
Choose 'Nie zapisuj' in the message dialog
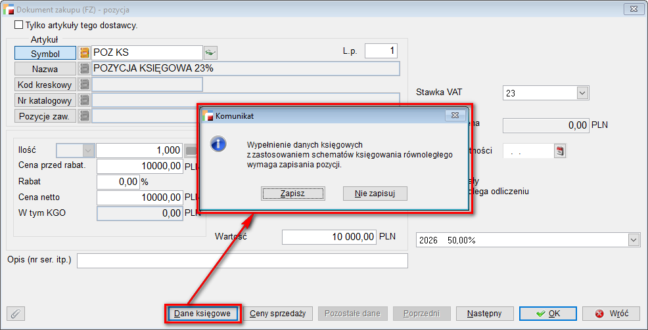375,193
